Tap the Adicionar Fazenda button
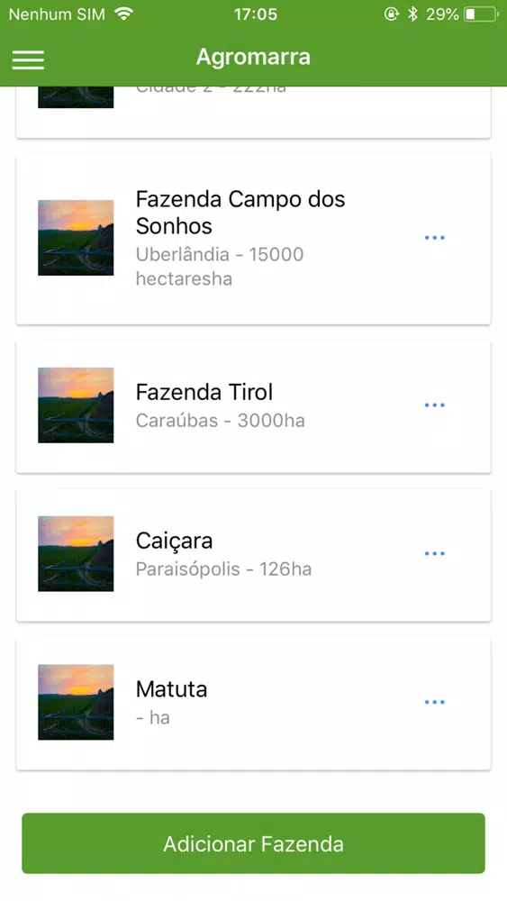 (x=253, y=843)
